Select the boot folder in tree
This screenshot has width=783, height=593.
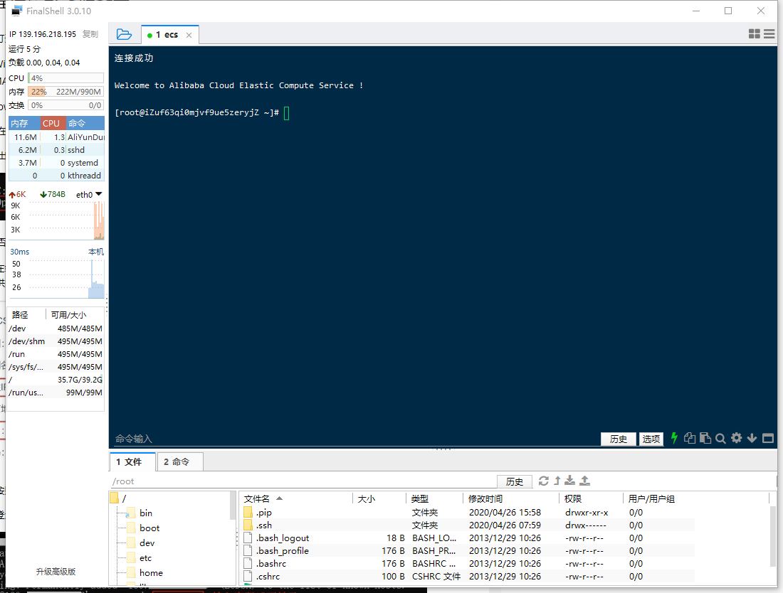click(x=149, y=528)
